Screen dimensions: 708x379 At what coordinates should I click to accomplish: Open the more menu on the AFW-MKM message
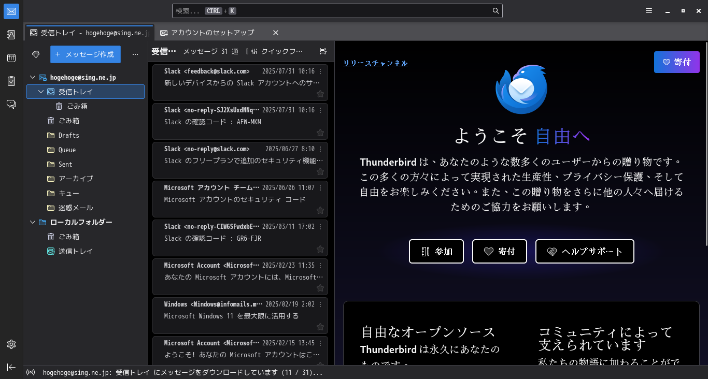pyautogui.click(x=320, y=110)
